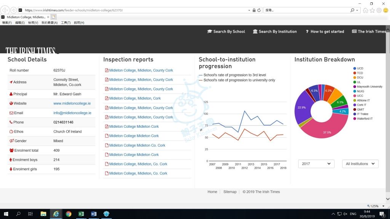
Task: Open the File (F) menu
Action: pyautogui.click(x=7, y=22)
